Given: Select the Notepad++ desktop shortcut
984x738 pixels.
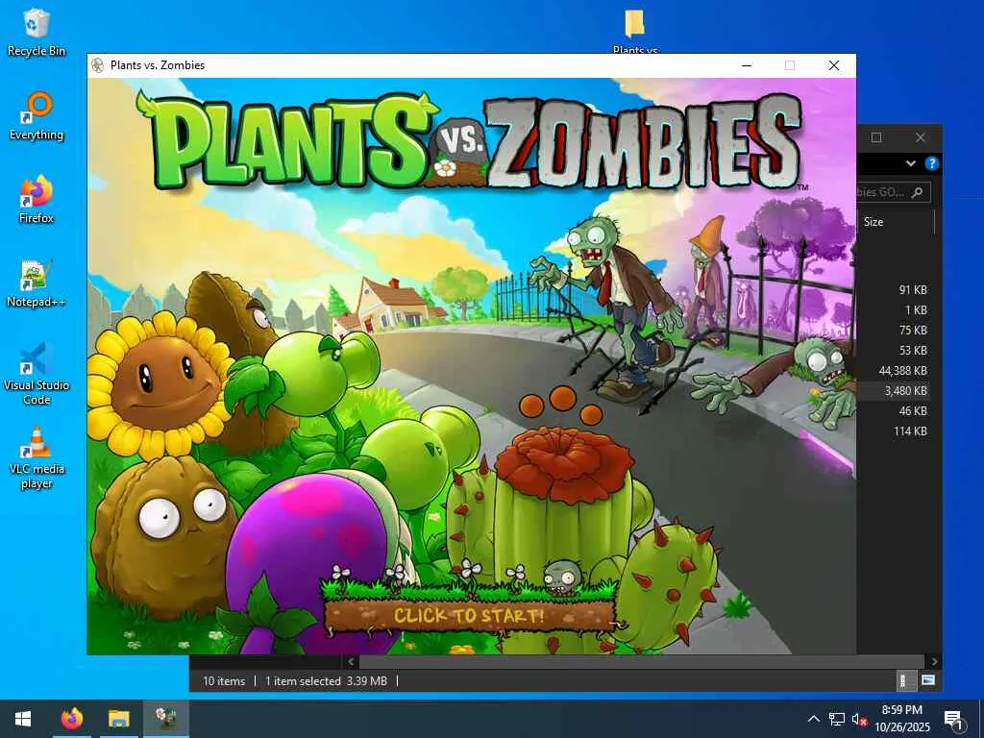Looking at the screenshot, I should (x=37, y=283).
